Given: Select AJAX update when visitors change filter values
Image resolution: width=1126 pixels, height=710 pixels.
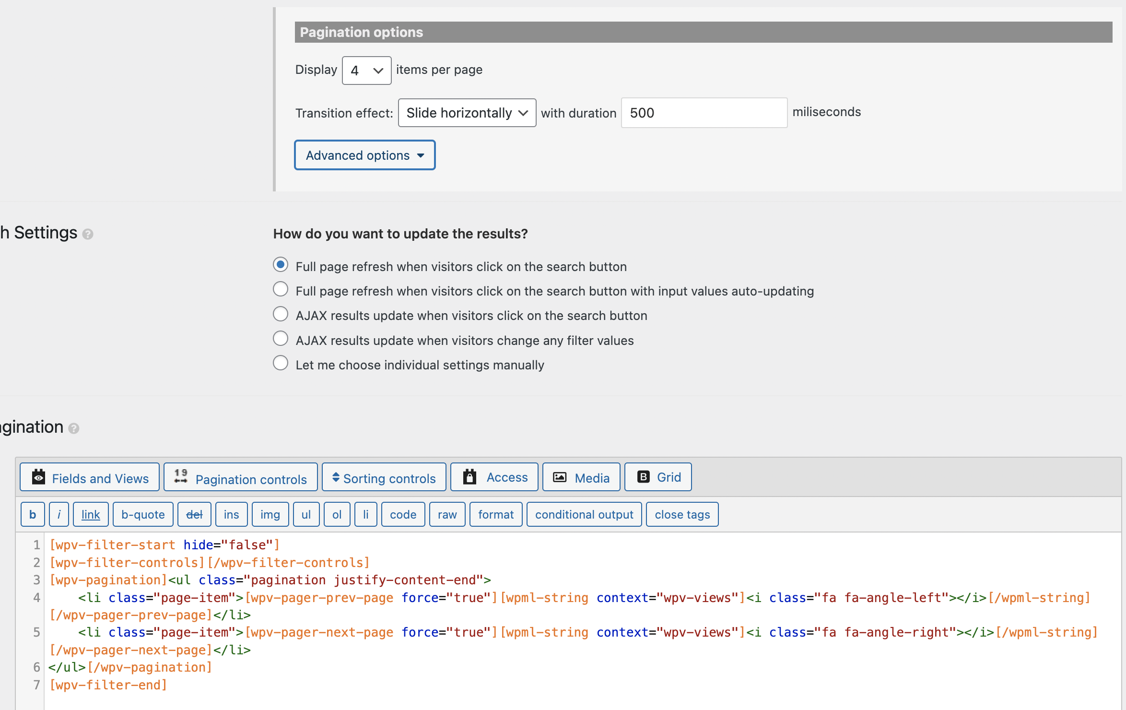Looking at the screenshot, I should coord(281,339).
